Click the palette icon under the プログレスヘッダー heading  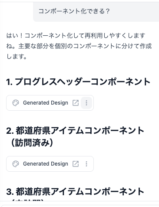click(x=16, y=103)
